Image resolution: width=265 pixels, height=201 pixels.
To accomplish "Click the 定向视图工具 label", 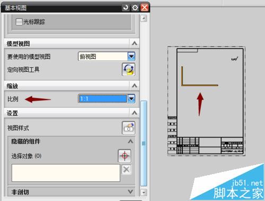I will click(x=23, y=70).
